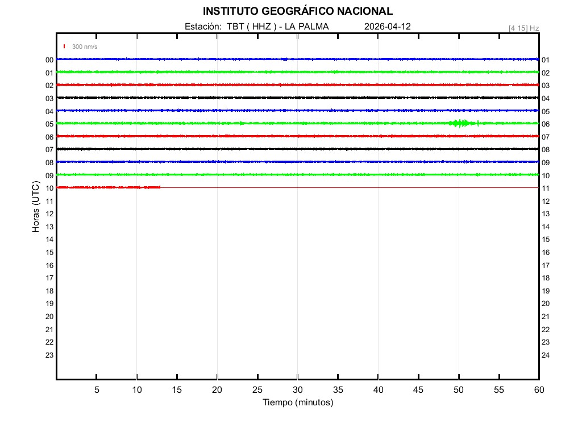Image resolution: width=582 pixels, height=436 pixels.
Task: Click the 12 hour label on the right axis
Action: click(x=546, y=201)
